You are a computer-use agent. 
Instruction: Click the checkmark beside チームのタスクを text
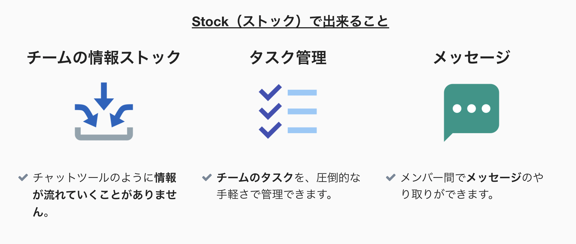point(207,177)
